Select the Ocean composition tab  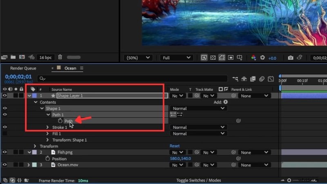[70, 68]
